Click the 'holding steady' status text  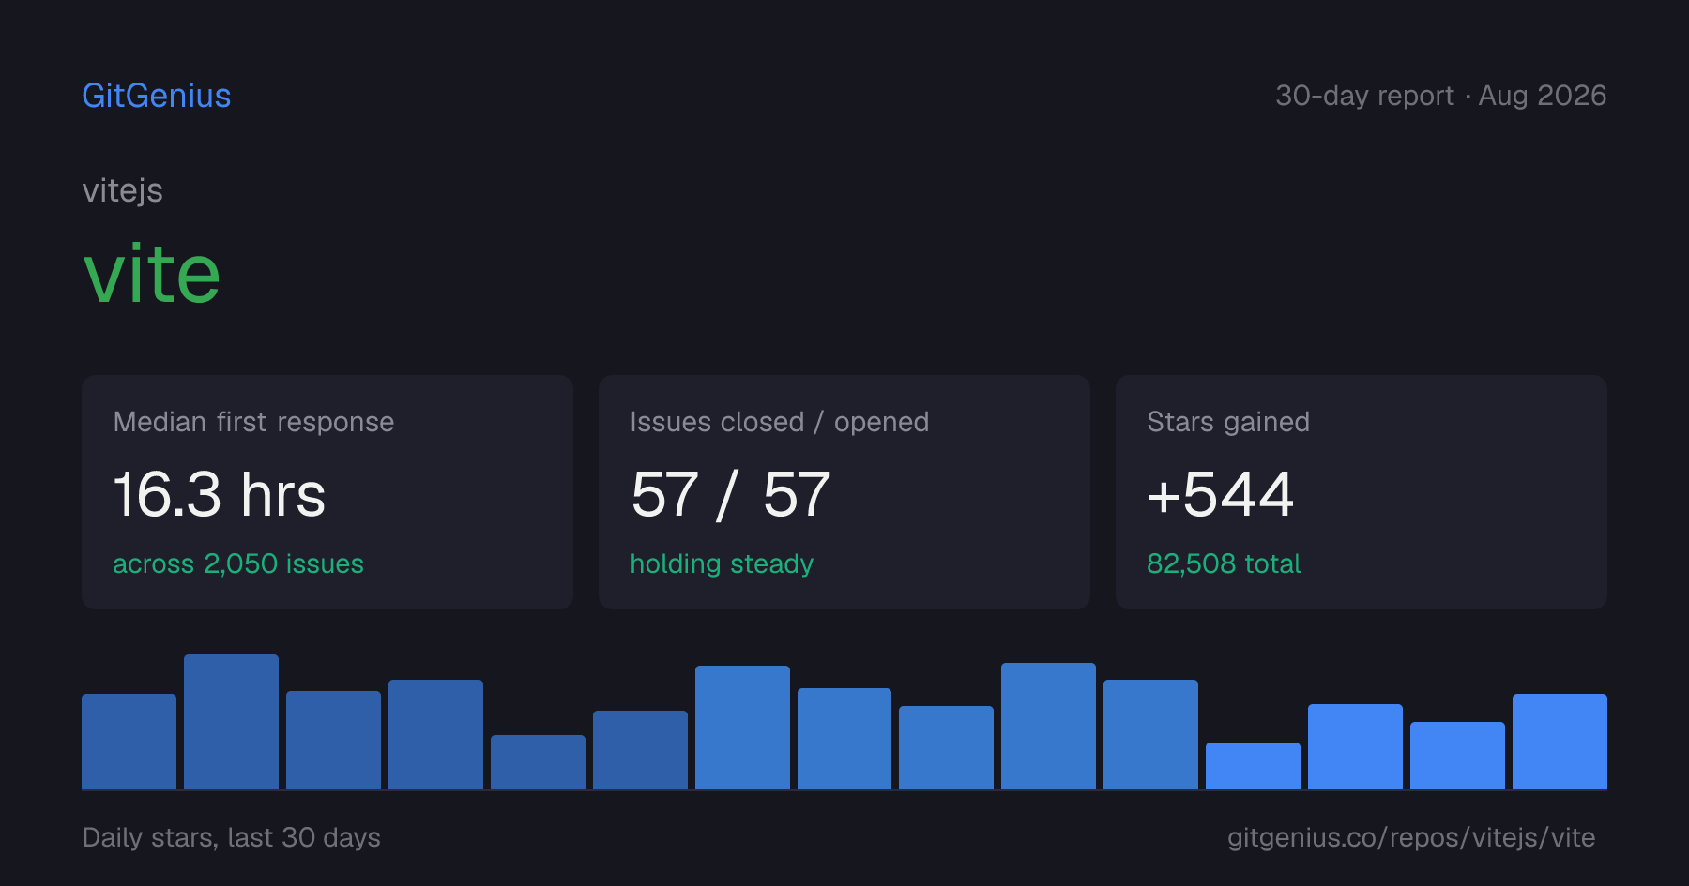(x=722, y=563)
